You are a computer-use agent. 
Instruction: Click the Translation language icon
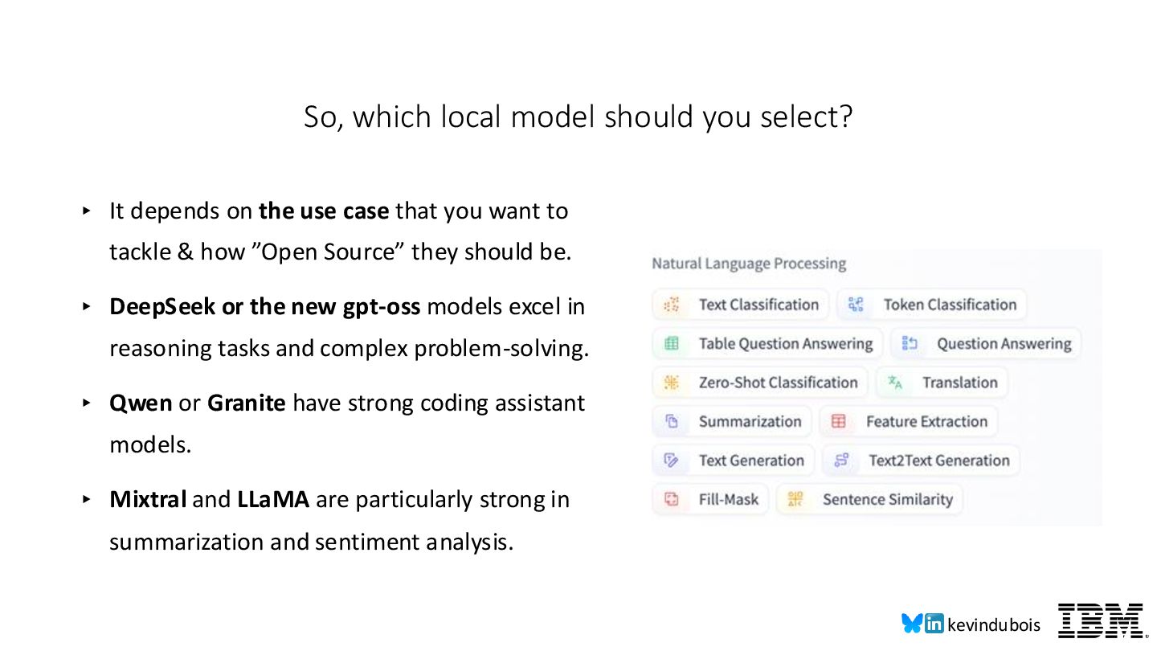click(x=894, y=383)
